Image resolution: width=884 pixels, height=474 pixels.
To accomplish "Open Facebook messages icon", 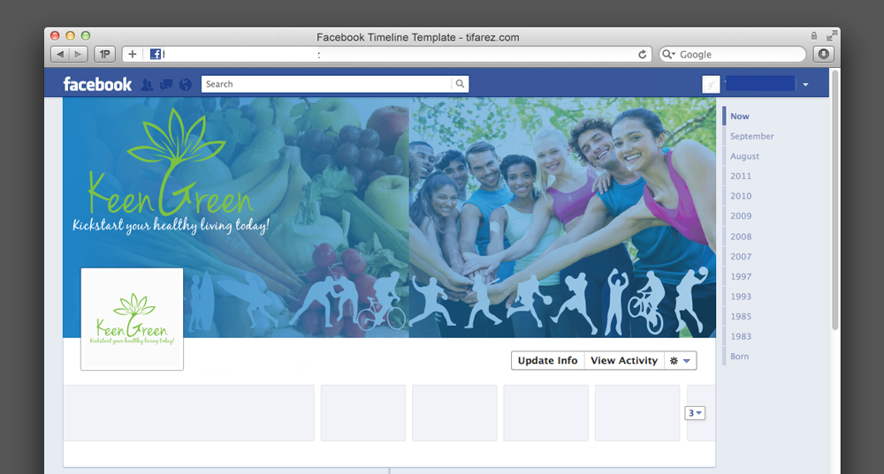I will (x=165, y=85).
